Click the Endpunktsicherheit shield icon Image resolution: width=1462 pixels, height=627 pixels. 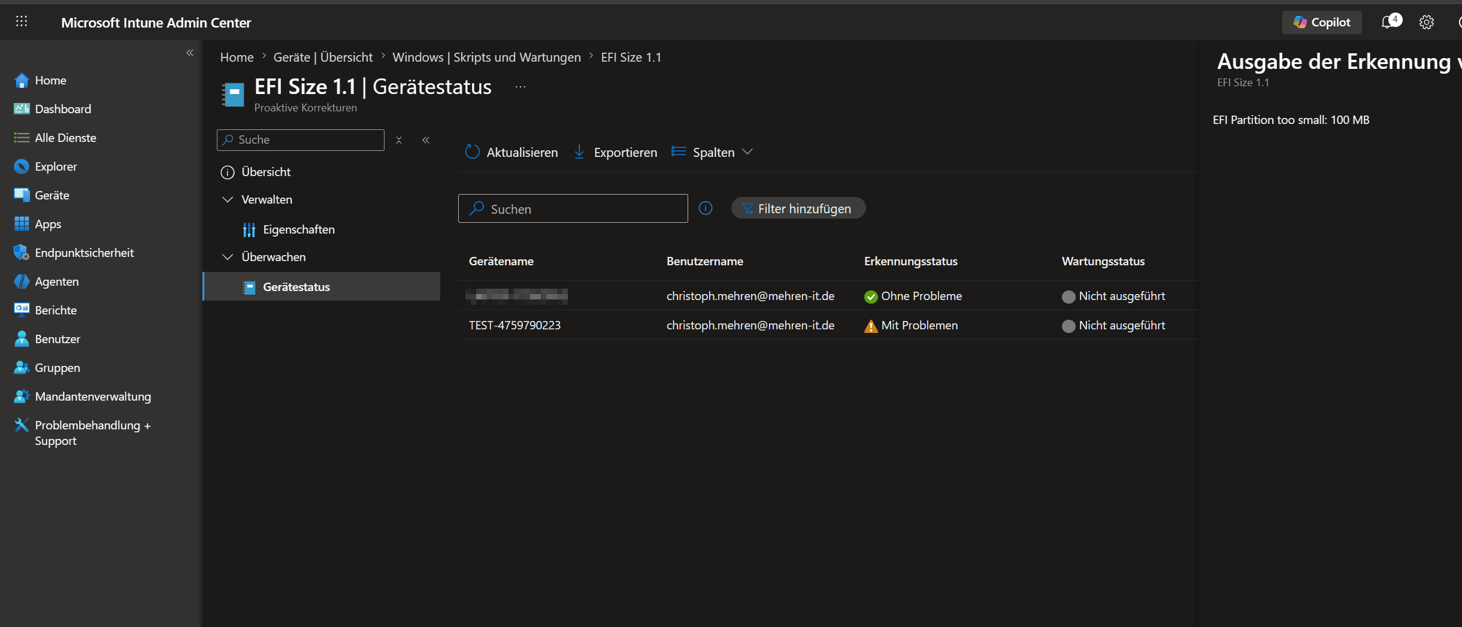tap(22, 253)
